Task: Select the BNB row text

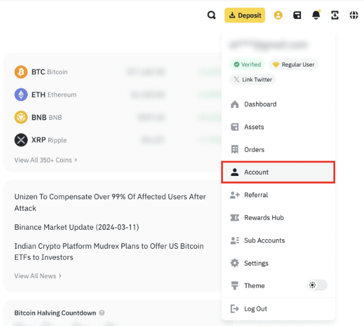Action: tap(47, 118)
